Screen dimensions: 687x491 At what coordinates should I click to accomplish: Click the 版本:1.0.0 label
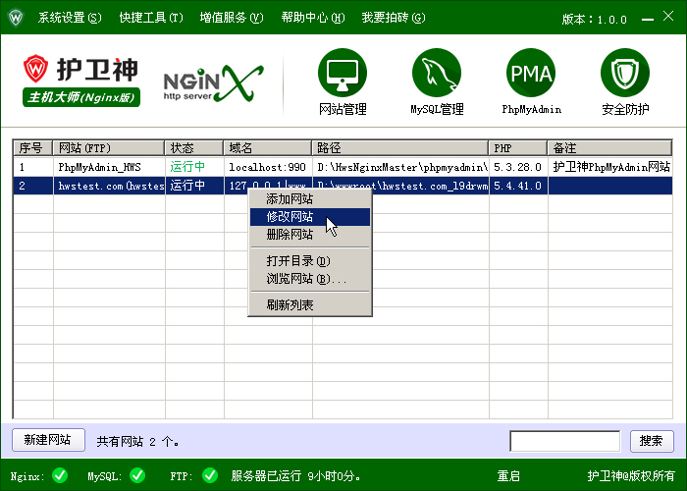[x=595, y=20]
